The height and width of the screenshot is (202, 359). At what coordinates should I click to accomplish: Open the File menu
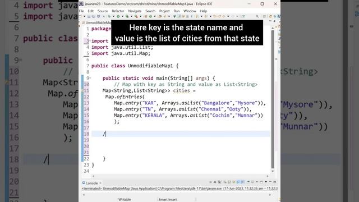click(81, 11)
